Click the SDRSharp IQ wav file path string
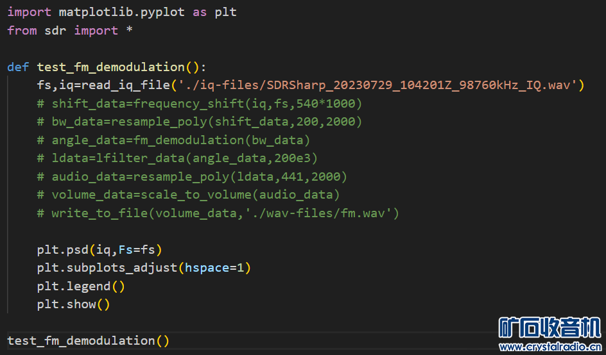Viewport: 606px width, 355px height. (379, 85)
